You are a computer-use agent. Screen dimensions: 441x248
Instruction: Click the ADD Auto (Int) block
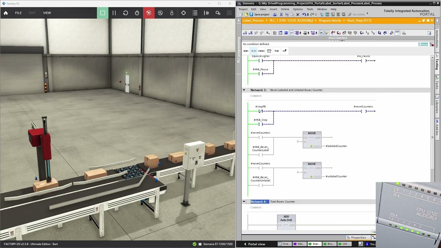pos(286,222)
